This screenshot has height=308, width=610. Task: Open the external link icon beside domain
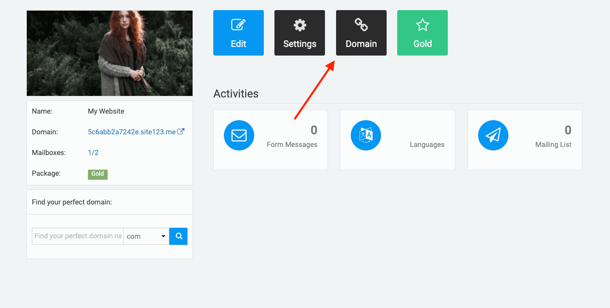pyautogui.click(x=181, y=132)
